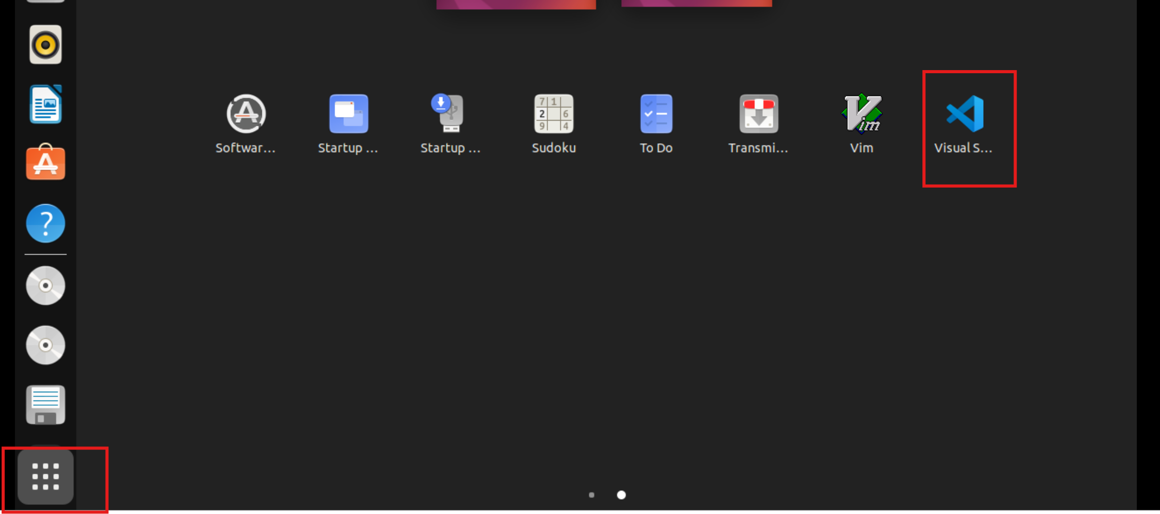Image resolution: width=1160 pixels, height=514 pixels.
Task: Select the second page indicator dot
Action: [622, 494]
